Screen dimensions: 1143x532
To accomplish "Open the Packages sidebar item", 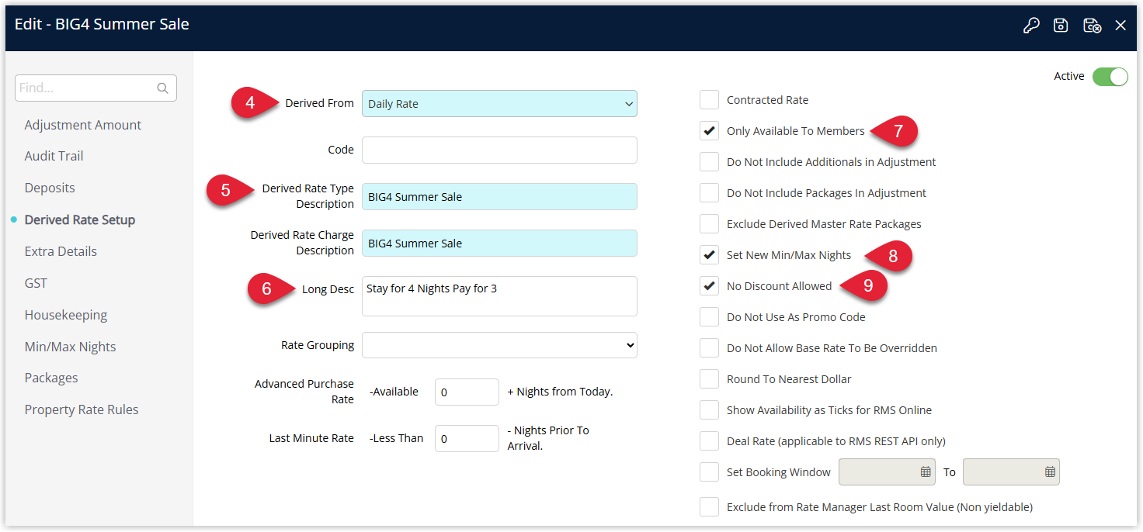I will (x=51, y=378).
